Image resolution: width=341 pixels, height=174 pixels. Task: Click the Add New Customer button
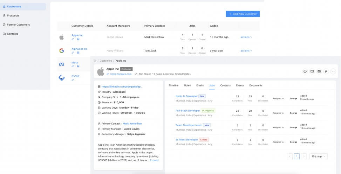click(x=243, y=14)
